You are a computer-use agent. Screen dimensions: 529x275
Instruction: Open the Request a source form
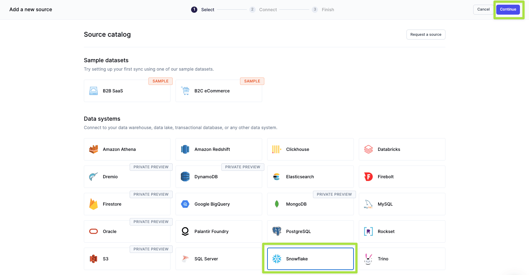pos(426,35)
